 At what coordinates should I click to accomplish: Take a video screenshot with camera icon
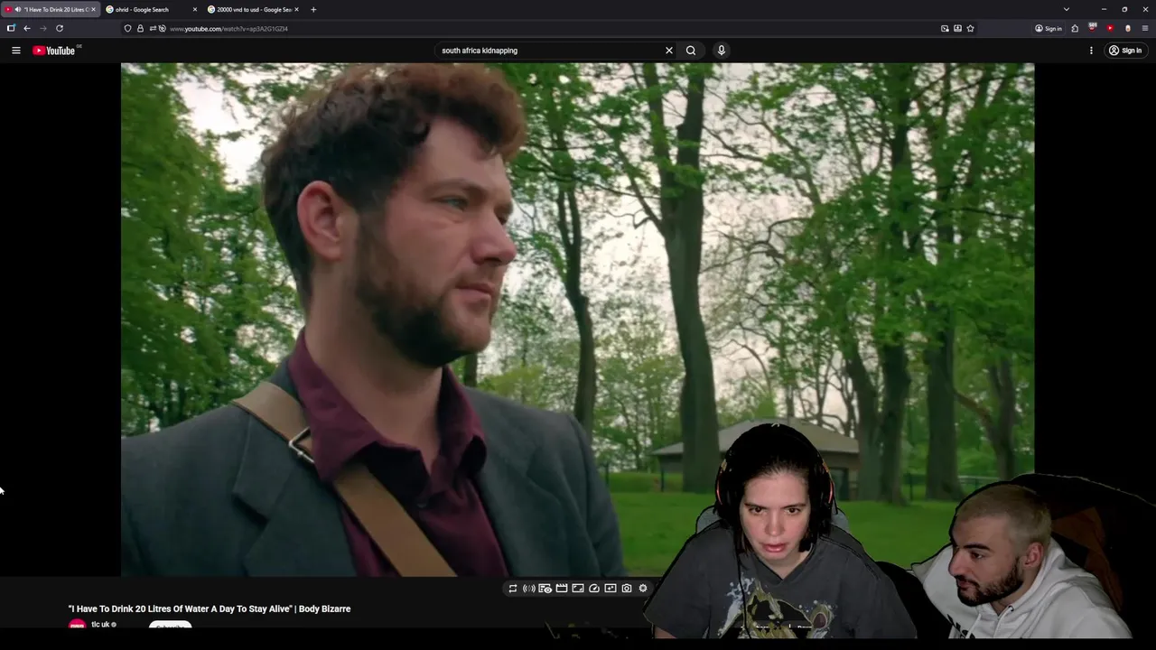coord(627,589)
